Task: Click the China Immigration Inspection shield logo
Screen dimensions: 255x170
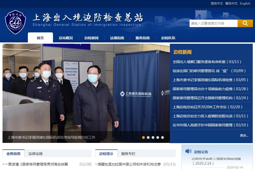Action: pos(16,22)
